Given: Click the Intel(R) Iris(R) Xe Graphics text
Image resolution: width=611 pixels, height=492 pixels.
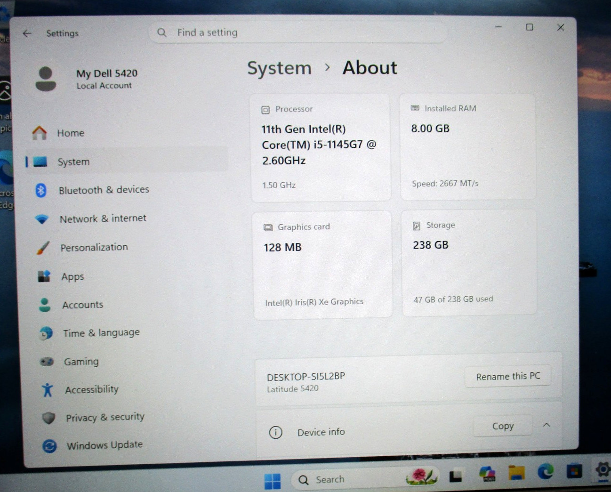Looking at the screenshot, I should coord(314,302).
